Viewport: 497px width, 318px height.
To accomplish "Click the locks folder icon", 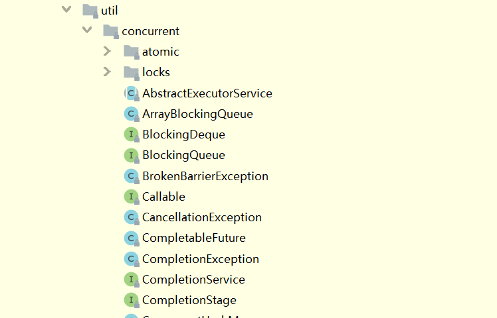I will 132,73.
